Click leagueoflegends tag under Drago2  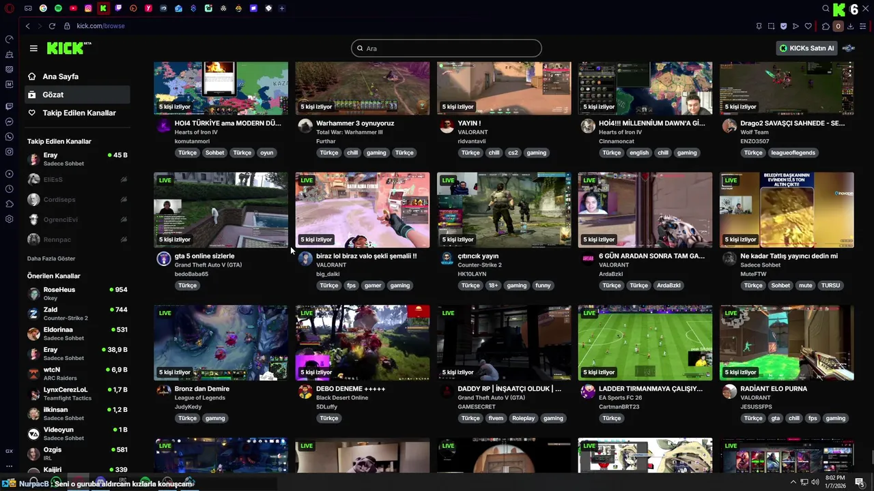[793, 153]
